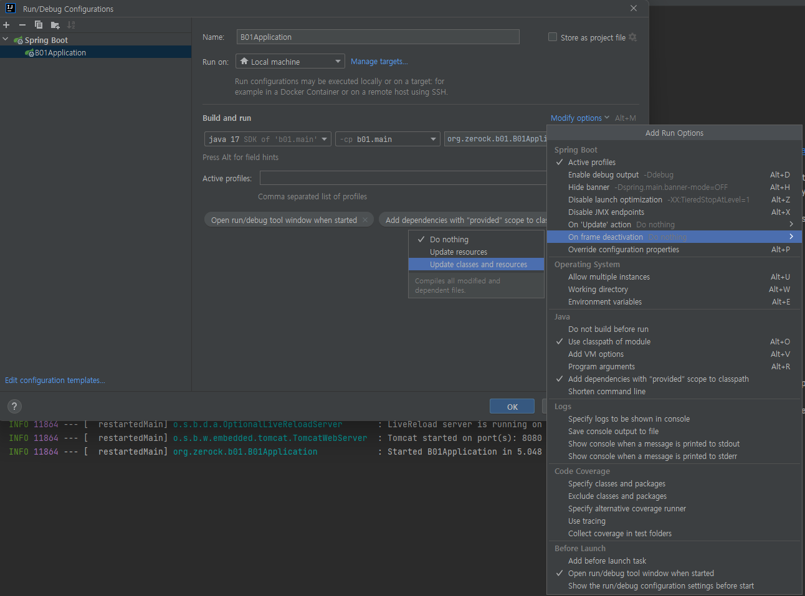
Task: Click the main class org.zerock.b01 field
Action: [495, 139]
